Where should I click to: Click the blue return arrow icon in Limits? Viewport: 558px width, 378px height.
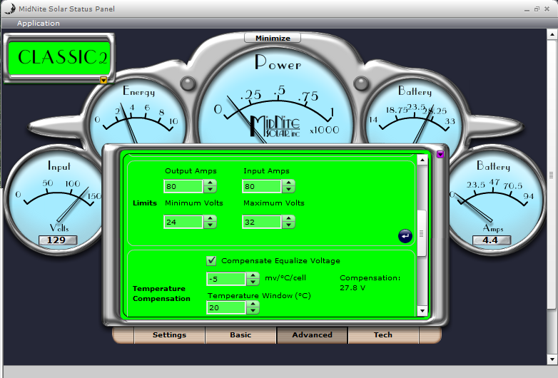[x=405, y=236]
